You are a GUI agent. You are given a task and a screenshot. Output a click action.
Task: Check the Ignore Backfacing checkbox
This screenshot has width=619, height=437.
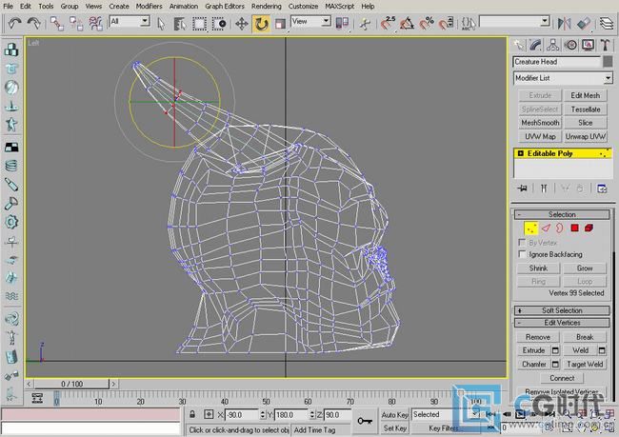[522, 254]
